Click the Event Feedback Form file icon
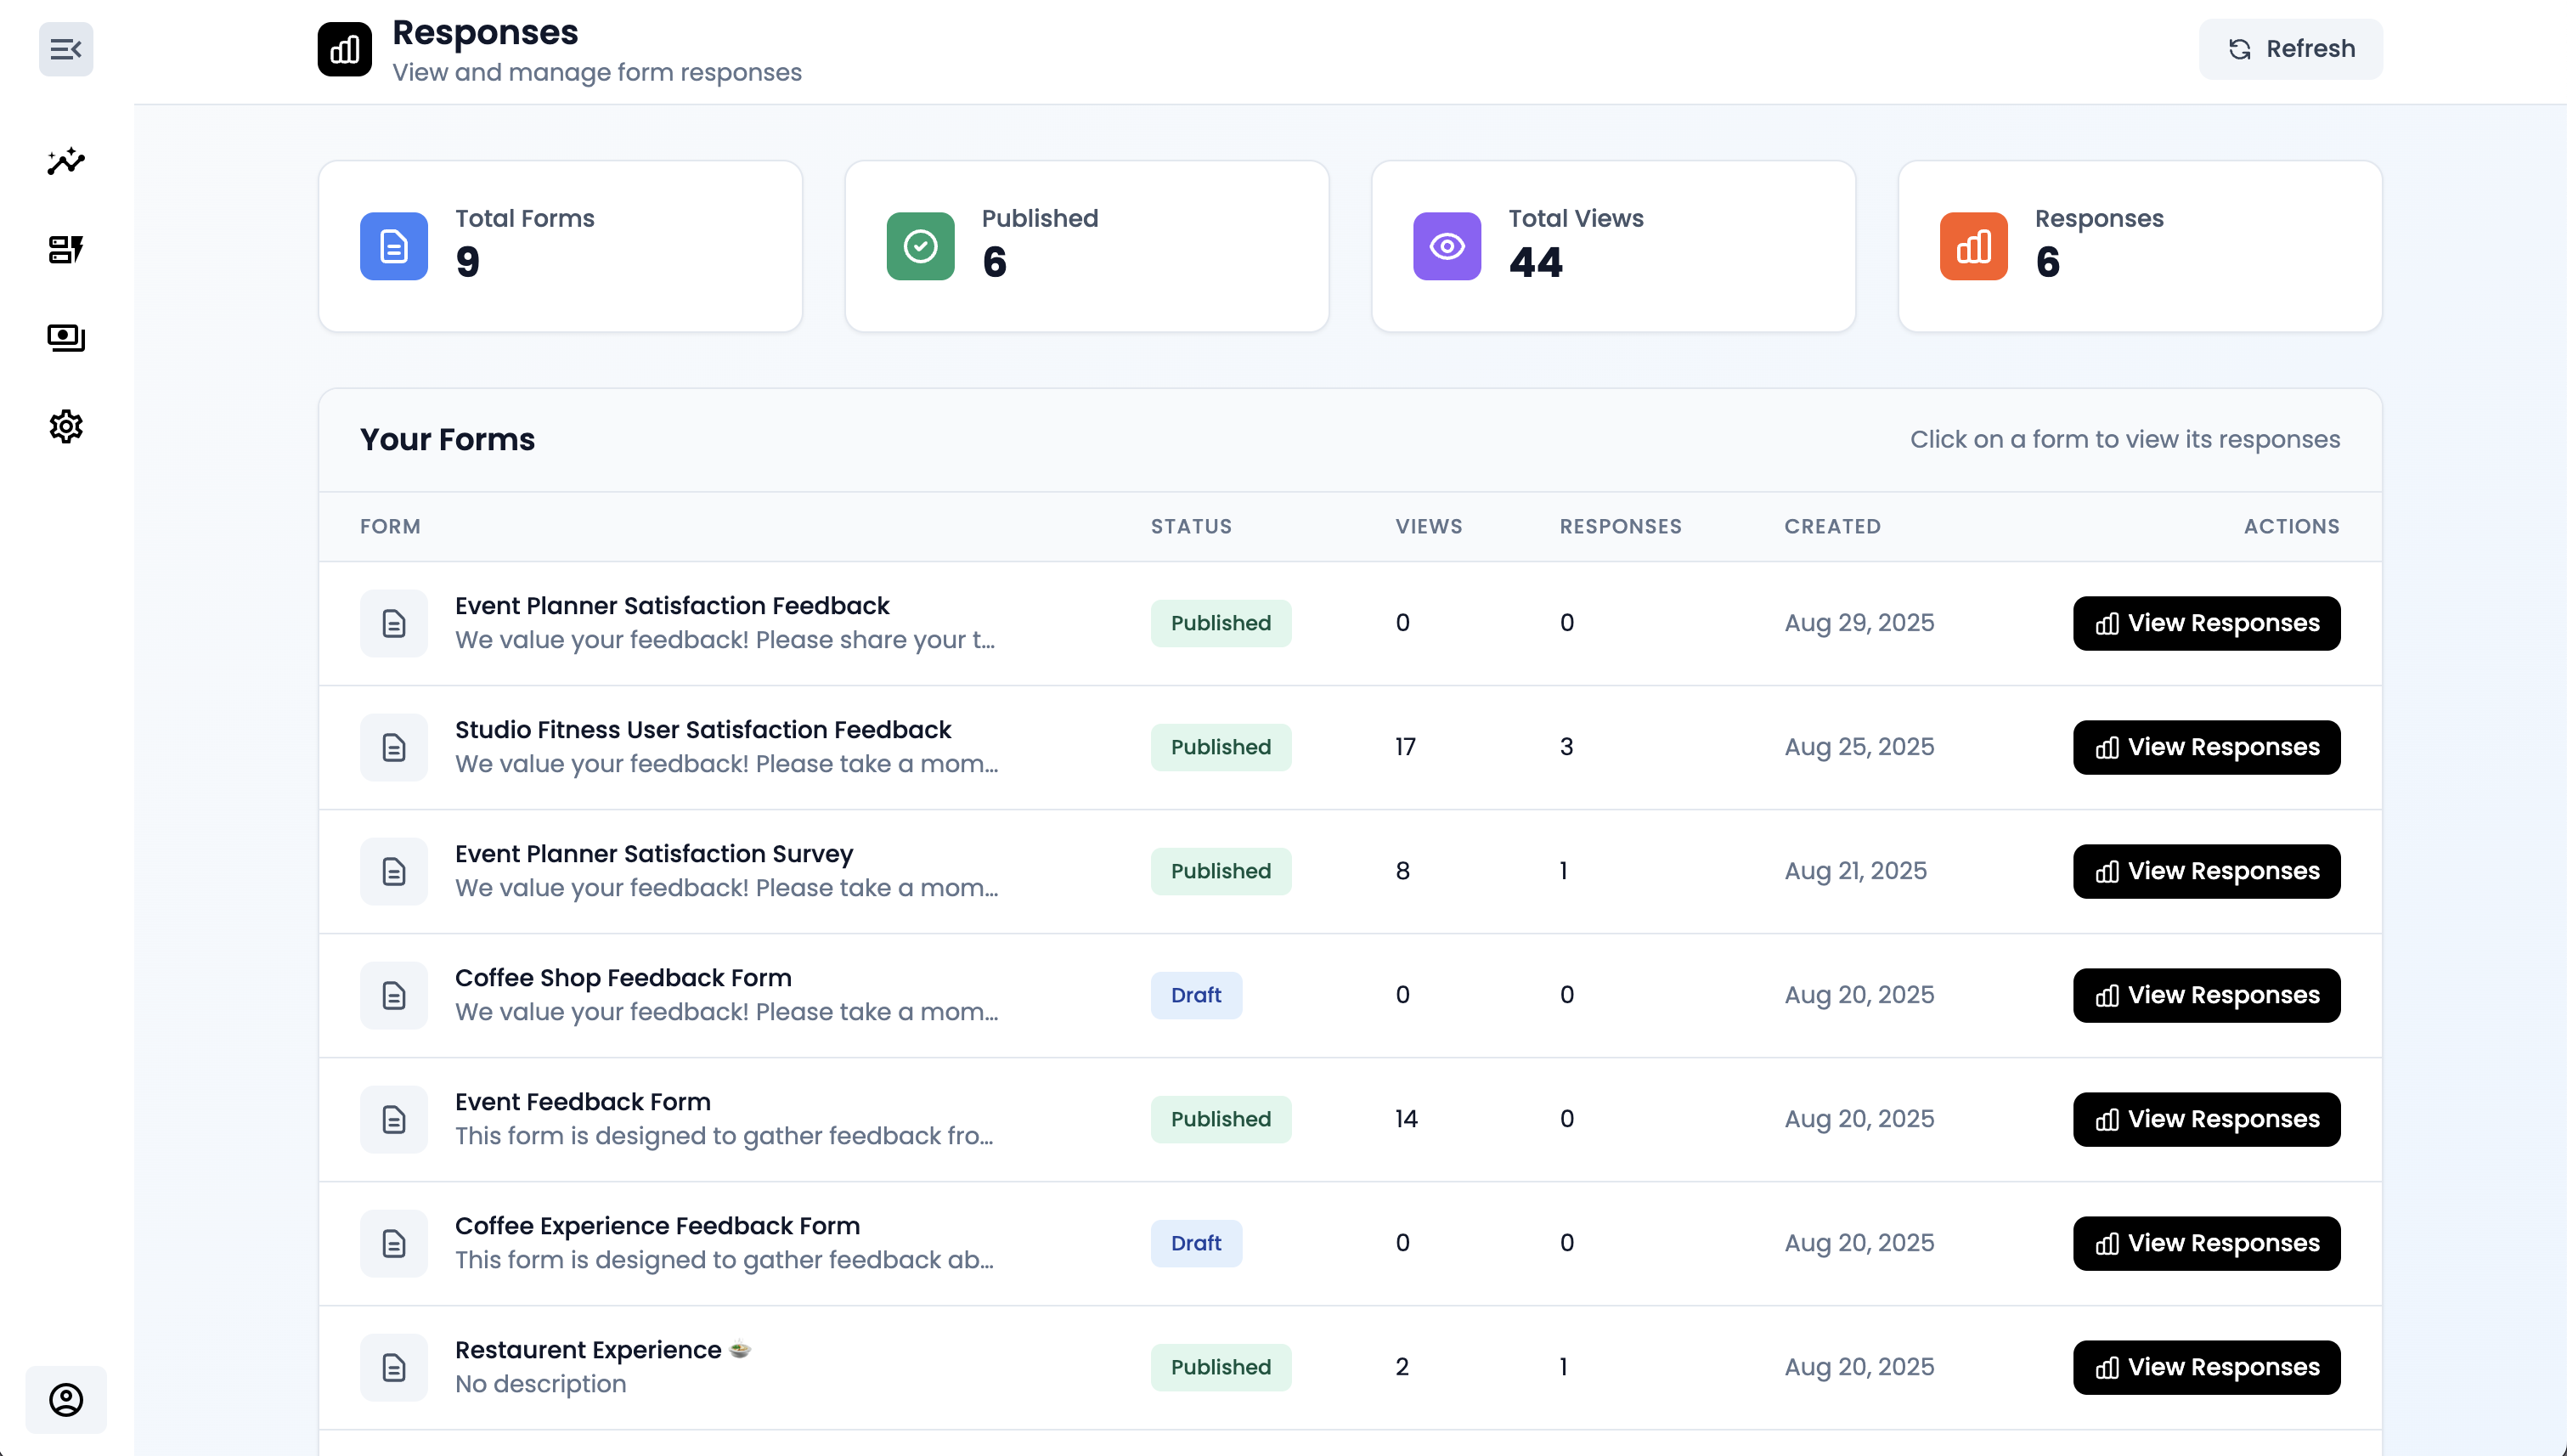The width and height of the screenshot is (2567, 1456). 394,1119
